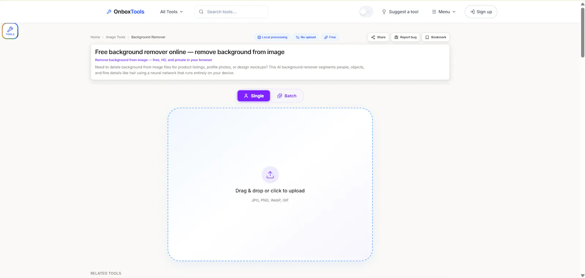Viewport: 585px width, 278px height.
Task: Click the scrollbar up arrow
Action: pyautogui.click(x=582, y=4)
